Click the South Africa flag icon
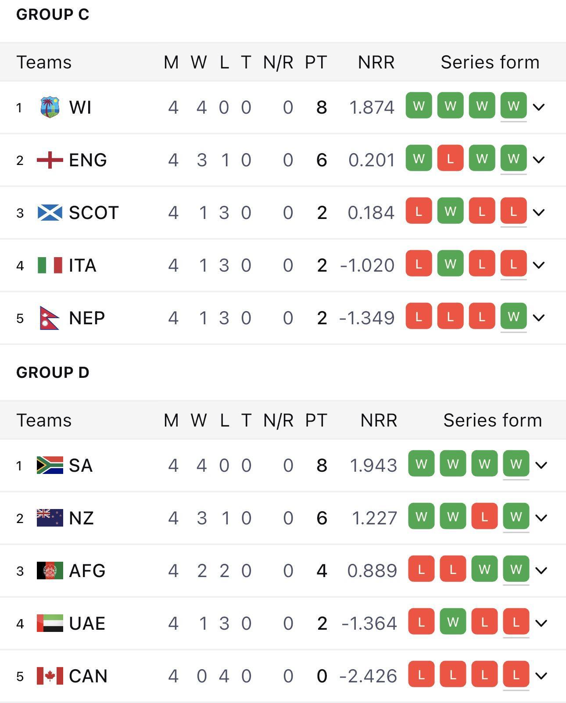 50,465
